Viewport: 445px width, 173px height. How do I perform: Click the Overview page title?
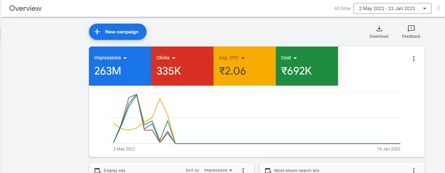(x=25, y=8)
